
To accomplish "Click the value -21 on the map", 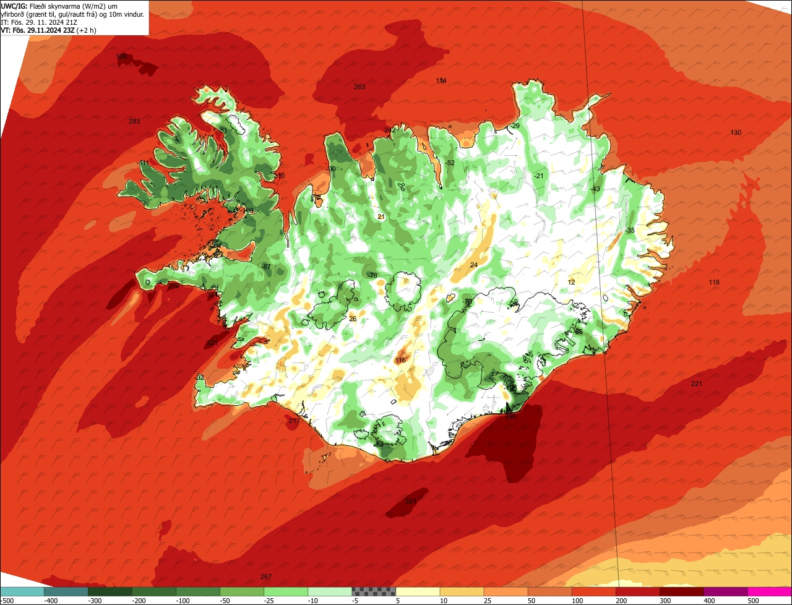I will (538, 176).
